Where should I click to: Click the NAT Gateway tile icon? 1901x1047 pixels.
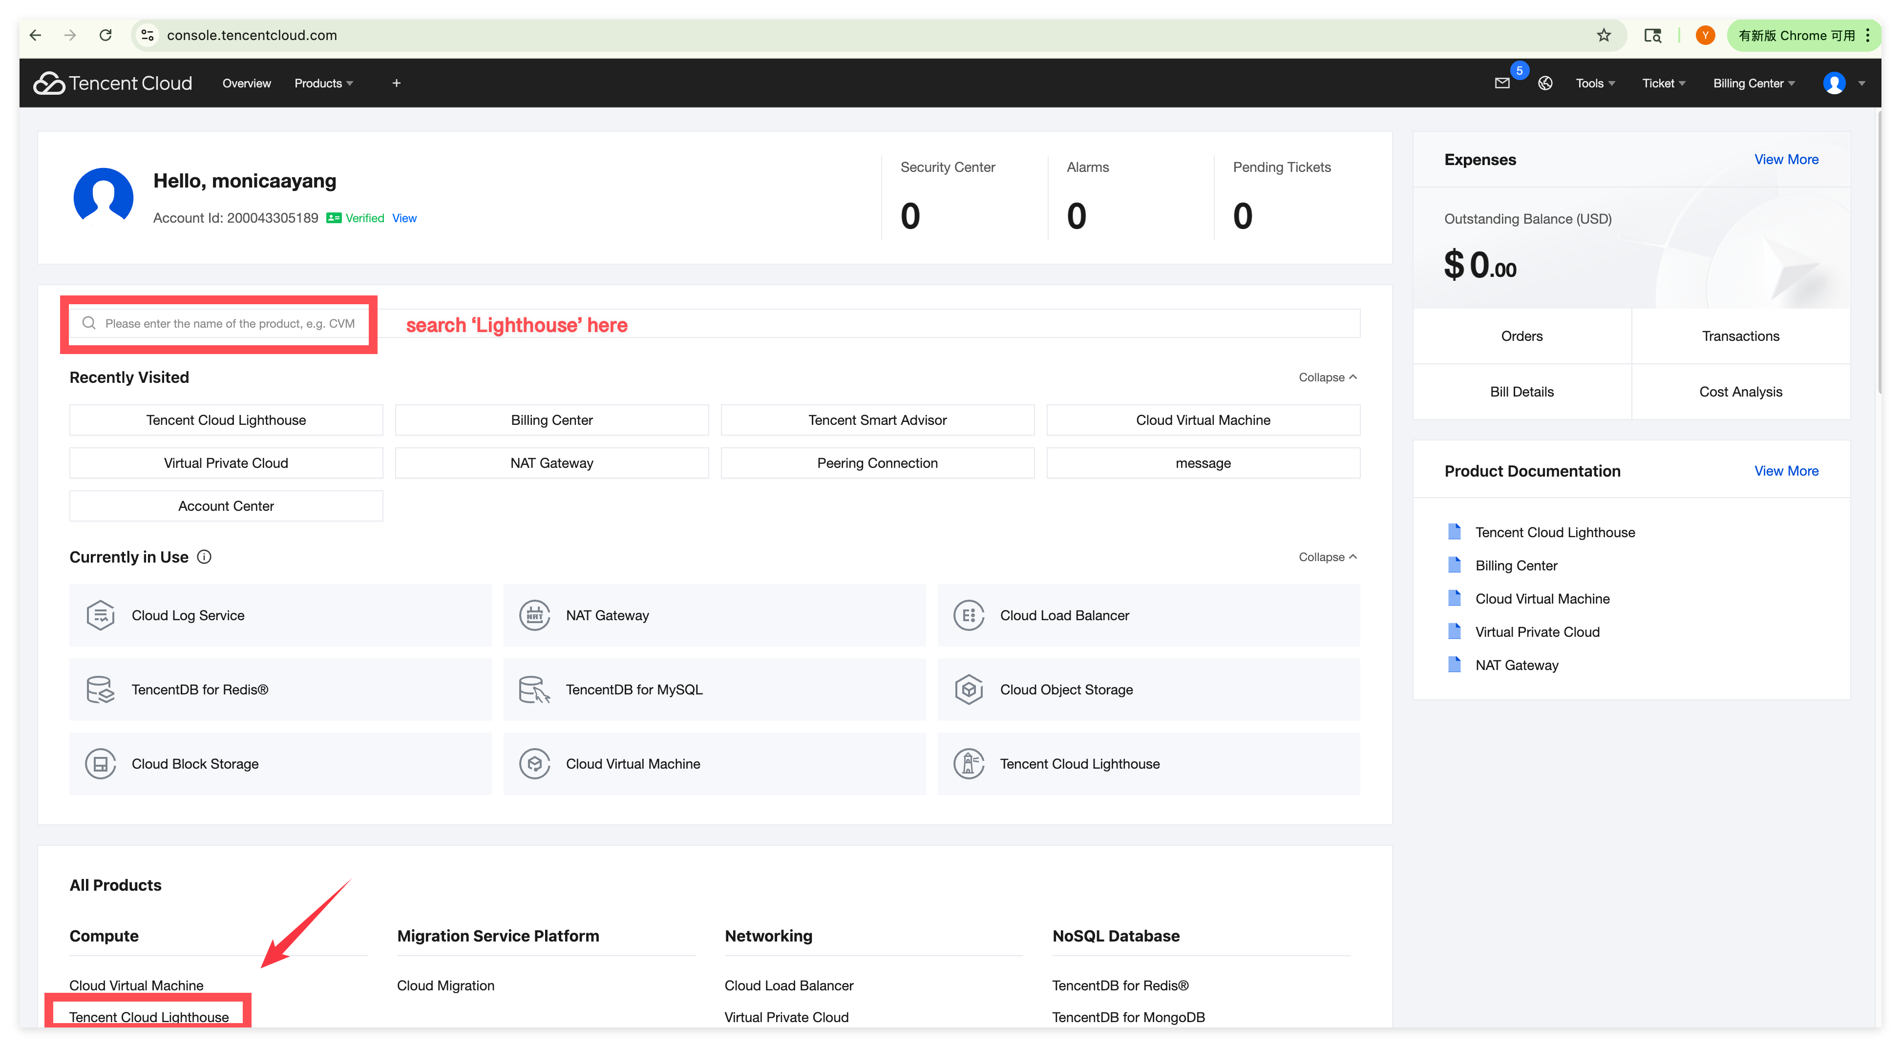pyautogui.click(x=534, y=615)
